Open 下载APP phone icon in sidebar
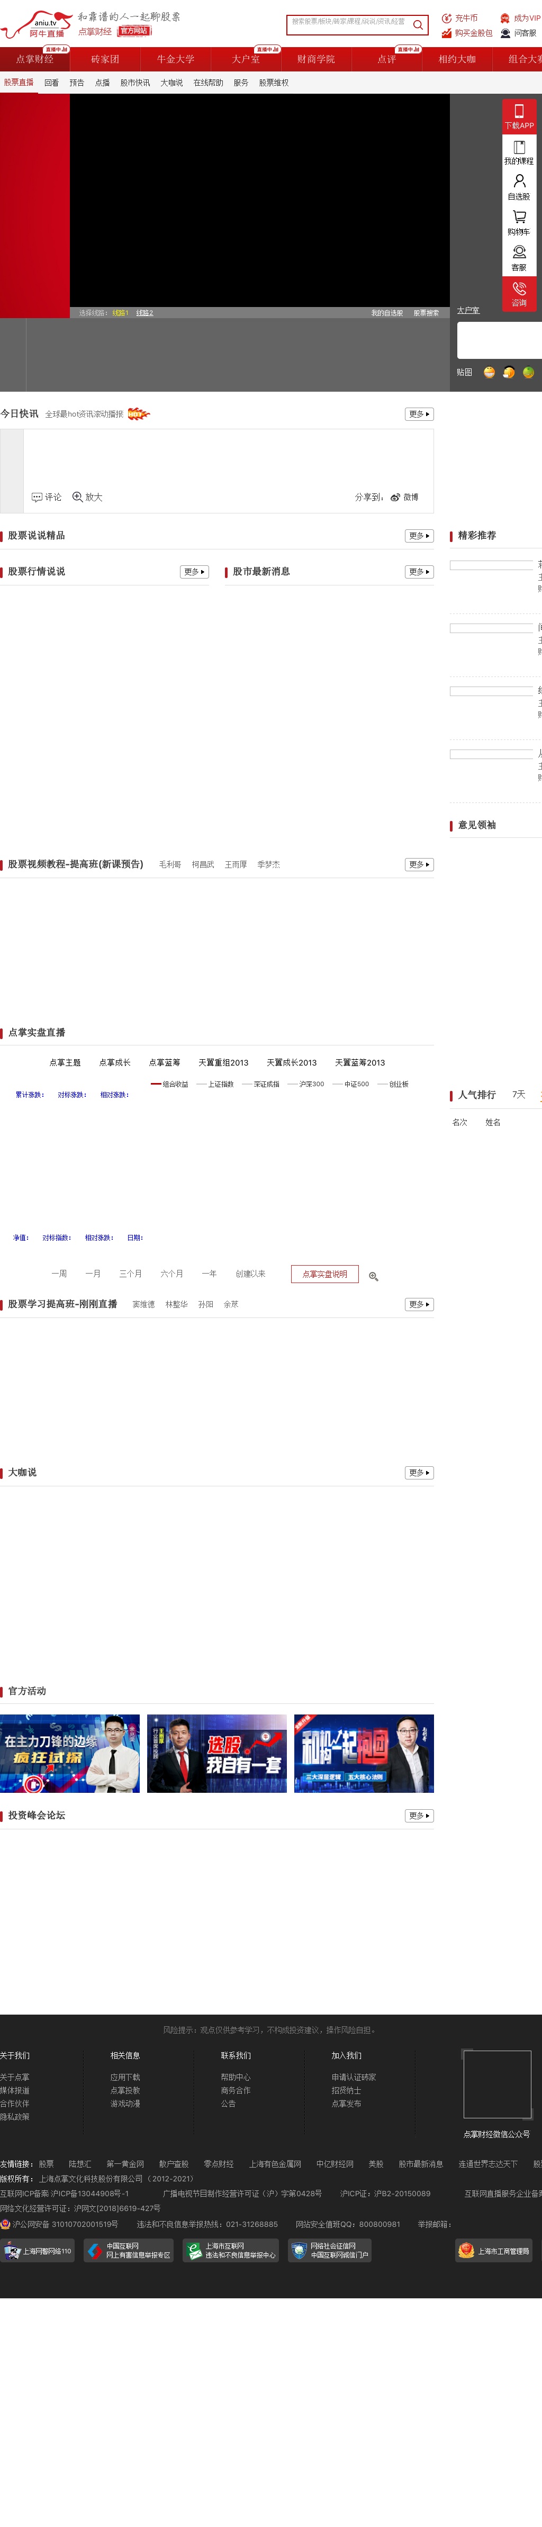Screen dimensions: 542x2527 (x=519, y=111)
